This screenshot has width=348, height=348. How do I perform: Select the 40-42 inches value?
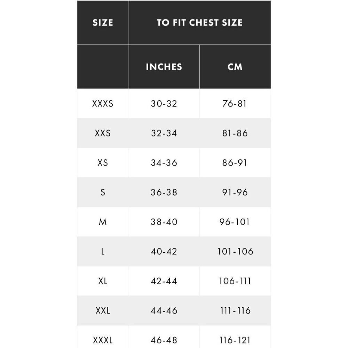164,252
